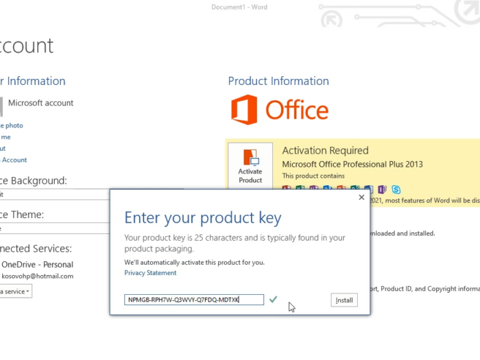This screenshot has width=480, height=360.
Task: Click the most features of Word warning text
Action: (x=425, y=200)
